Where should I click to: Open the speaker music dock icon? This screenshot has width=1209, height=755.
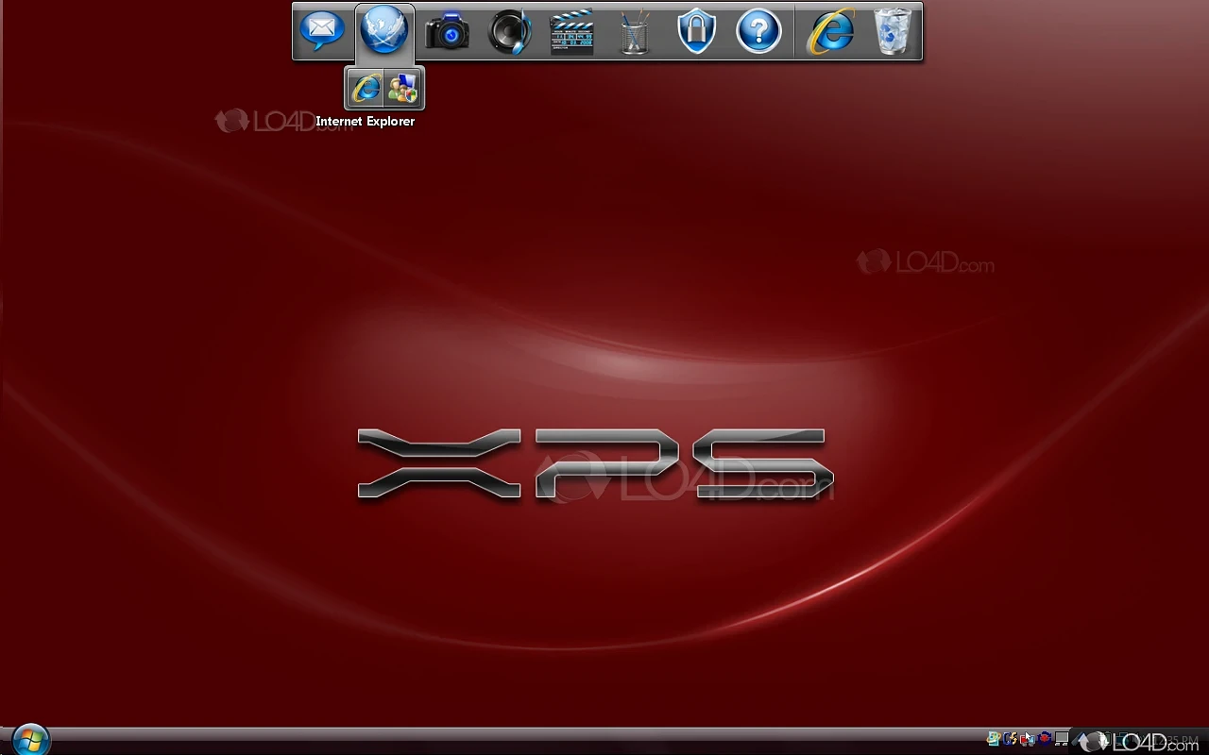point(509,33)
